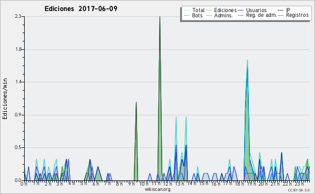Click the chart title 'Ediciones 2017-06-09'

pyautogui.click(x=81, y=9)
